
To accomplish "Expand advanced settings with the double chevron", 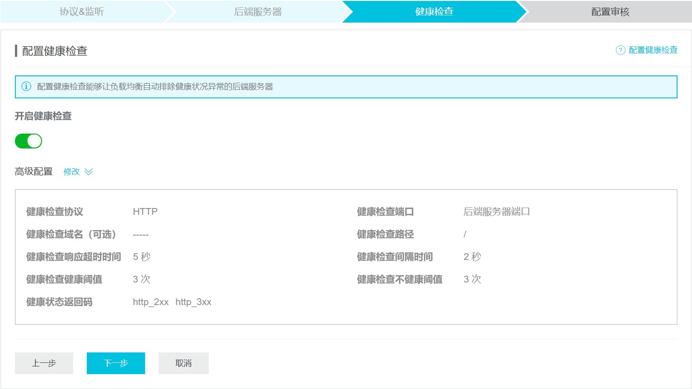I will tap(89, 171).
